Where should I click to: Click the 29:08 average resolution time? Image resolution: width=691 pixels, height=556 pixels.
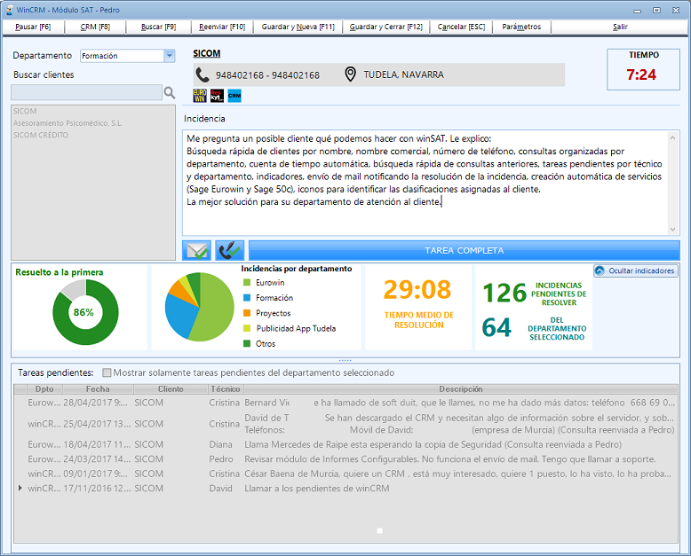point(417,290)
